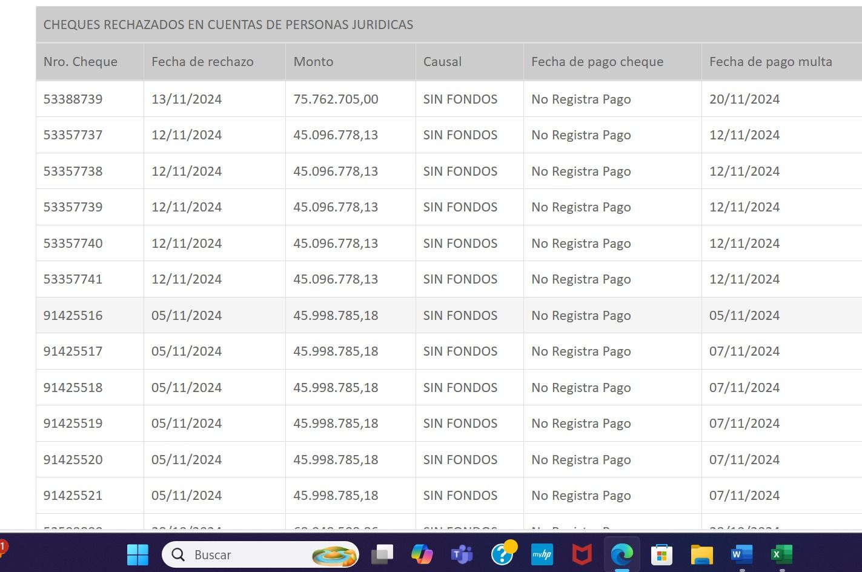Viewport: 862px width, 572px height.
Task: Click fine payment date 20/11/2024
Action: [744, 99]
